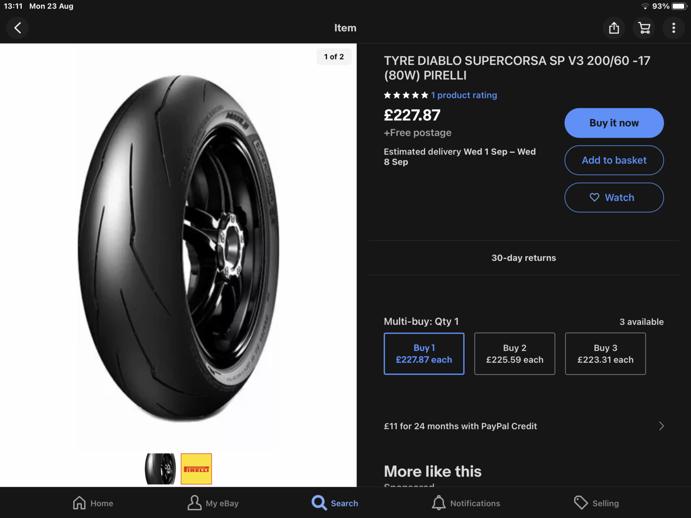Select Buy 3 at £223.31 each
The image size is (691, 518).
[x=605, y=354]
